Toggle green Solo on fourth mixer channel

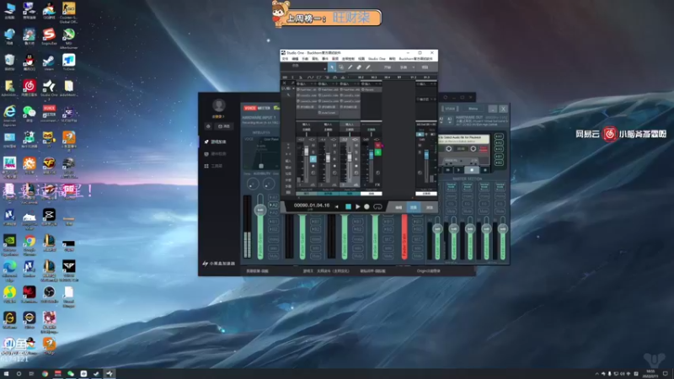click(377, 152)
